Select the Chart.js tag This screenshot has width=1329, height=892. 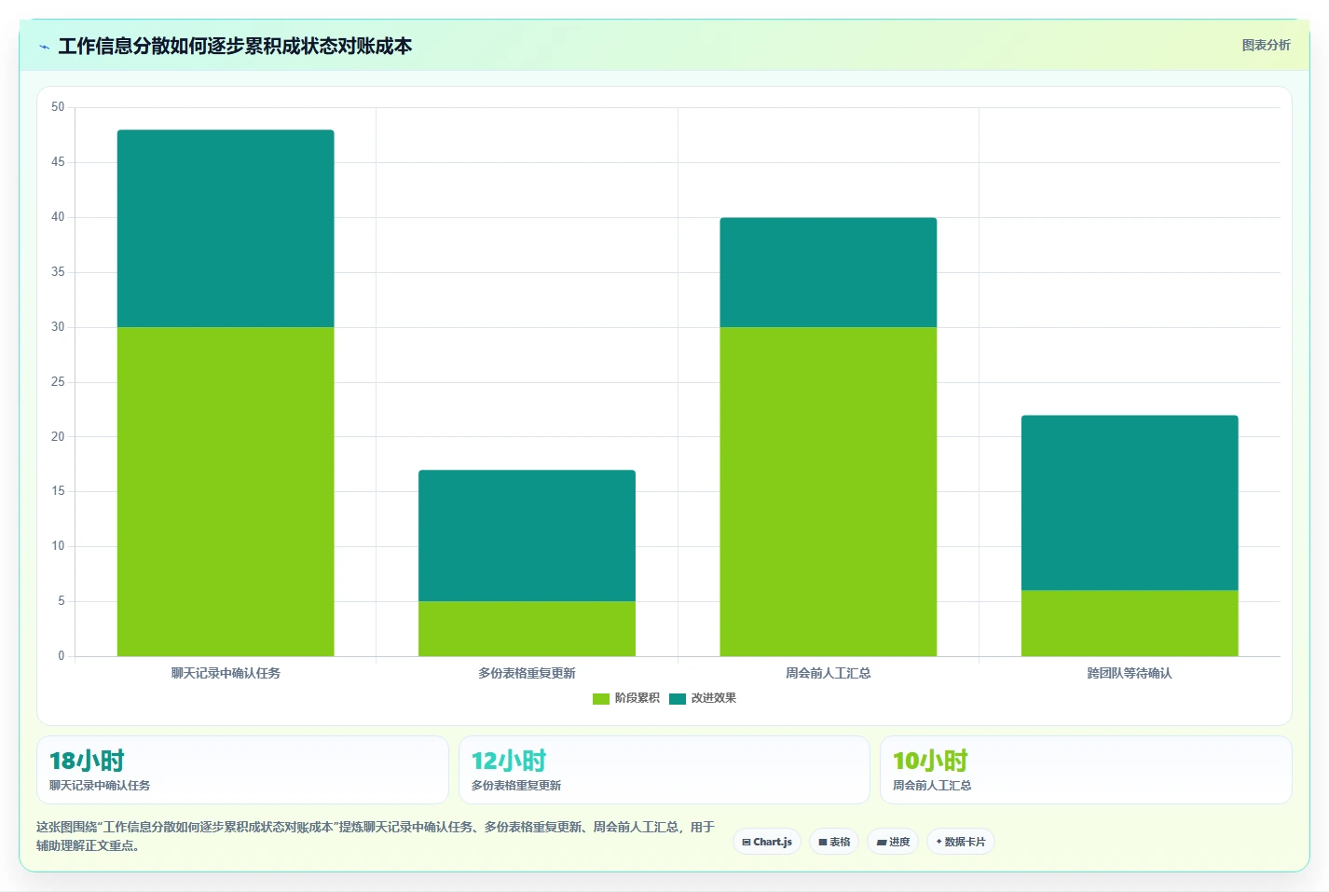click(x=767, y=842)
